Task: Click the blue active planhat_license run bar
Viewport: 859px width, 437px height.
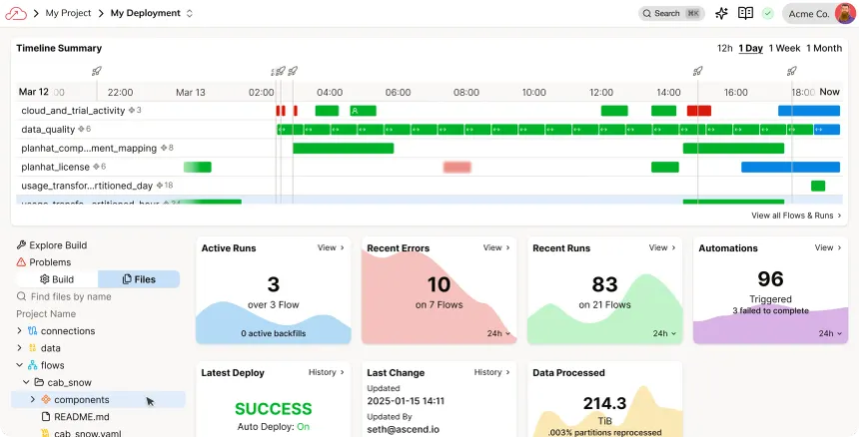Action: coord(790,167)
